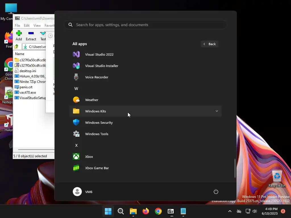Open File Explorer from taskbar
The width and height of the screenshot is (291, 218).
pos(133,211)
